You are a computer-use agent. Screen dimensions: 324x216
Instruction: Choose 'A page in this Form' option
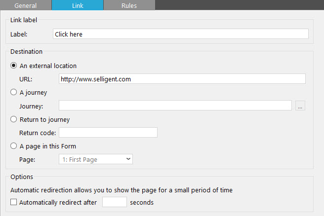point(14,146)
